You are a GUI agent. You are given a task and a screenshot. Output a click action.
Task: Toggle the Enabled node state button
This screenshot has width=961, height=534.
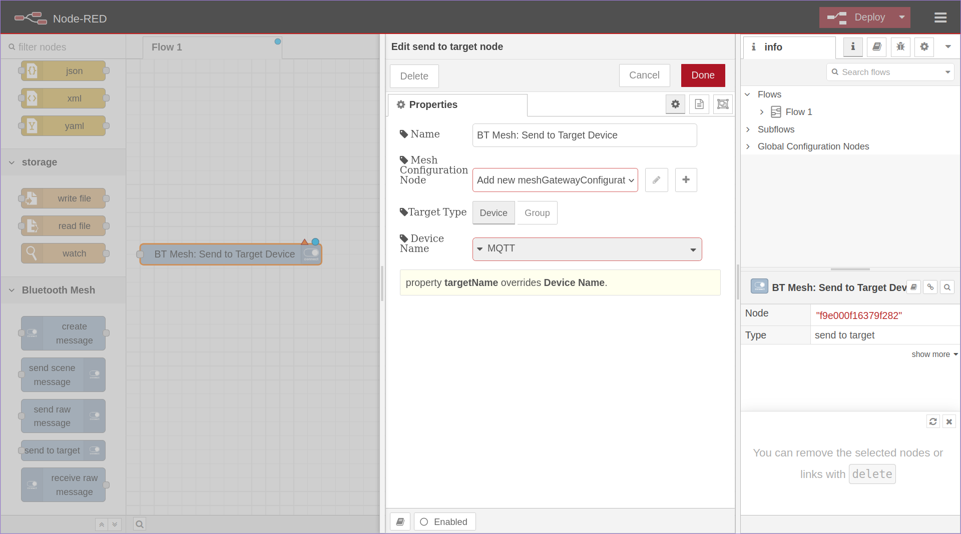(444, 521)
